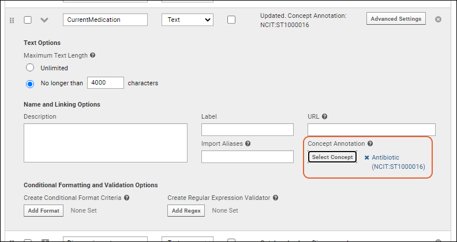This screenshot has height=242, width=457.
Task: Open help for Maximum Text Length
Action: point(92,55)
